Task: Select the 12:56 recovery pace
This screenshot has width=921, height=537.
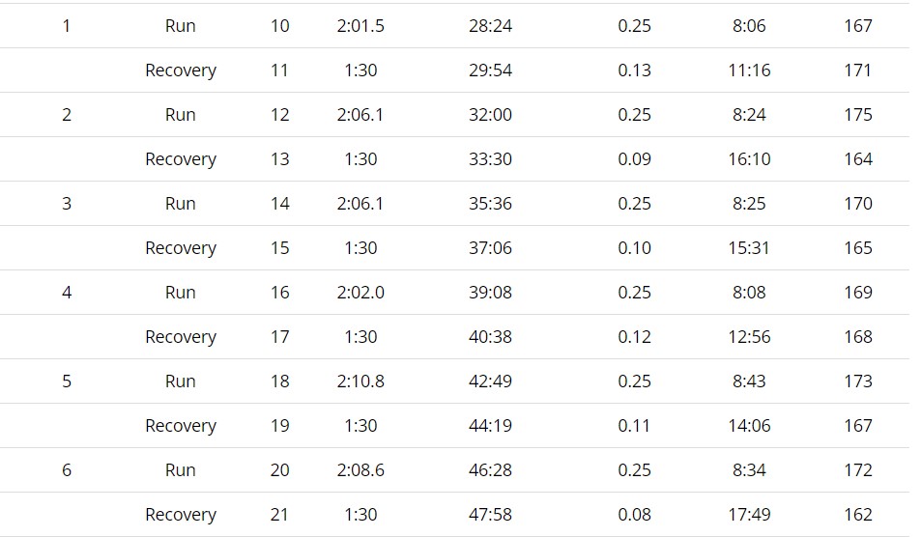Action: point(749,337)
